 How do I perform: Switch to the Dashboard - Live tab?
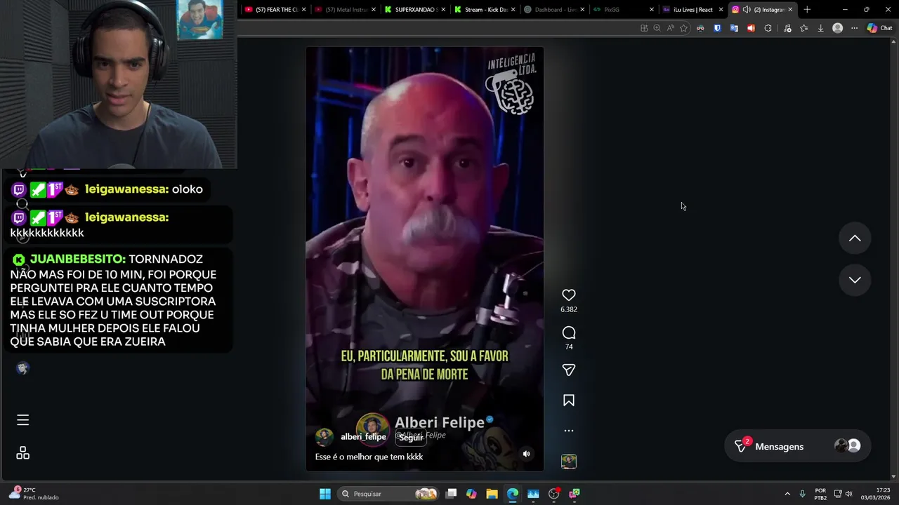[553, 10]
